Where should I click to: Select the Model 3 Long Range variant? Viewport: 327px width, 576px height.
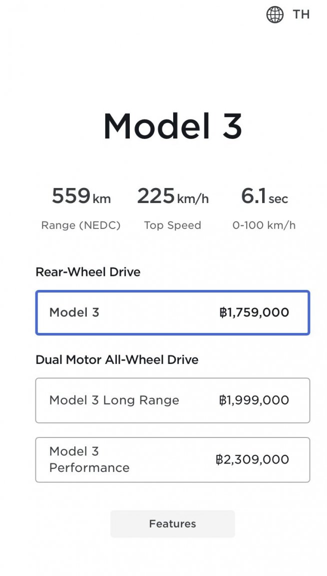(172, 400)
